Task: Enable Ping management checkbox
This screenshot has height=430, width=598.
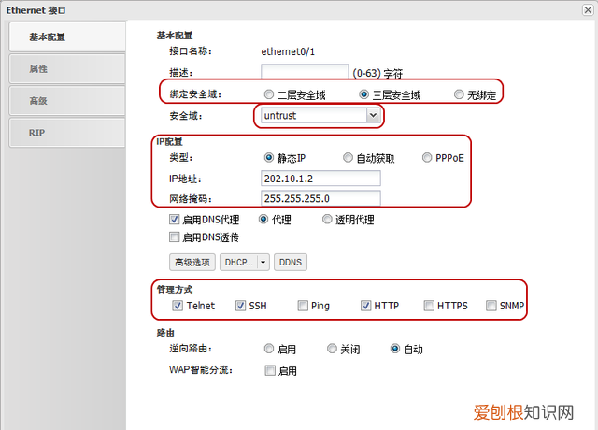Action: [x=303, y=306]
